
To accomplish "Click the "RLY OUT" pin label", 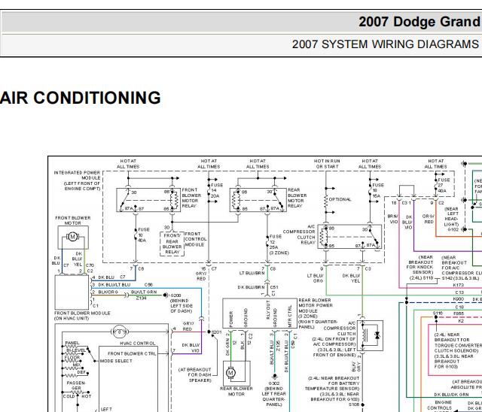I will point(268,310).
